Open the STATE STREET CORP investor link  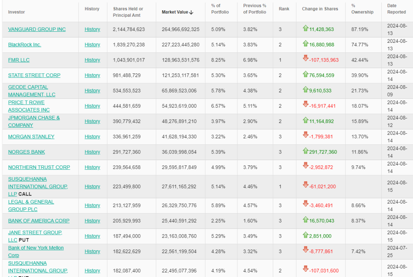coord(34,75)
